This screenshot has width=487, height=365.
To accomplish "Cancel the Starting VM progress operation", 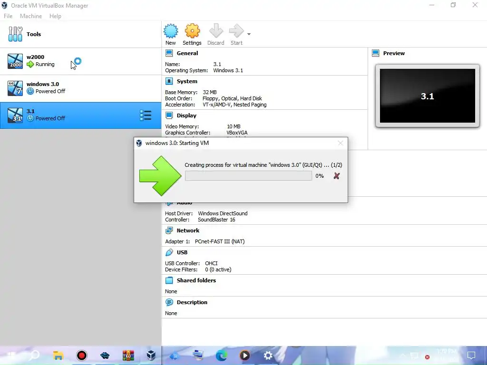I will (x=336, y=176).
